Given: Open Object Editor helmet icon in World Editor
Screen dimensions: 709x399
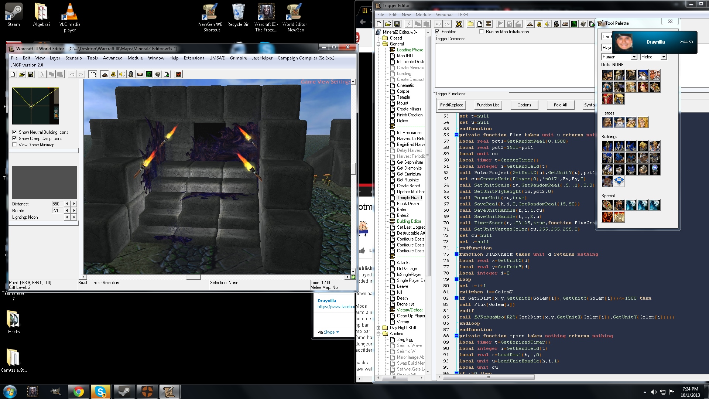Looking at the screenshot, I should pyautogui.click(x=131, y=74).
